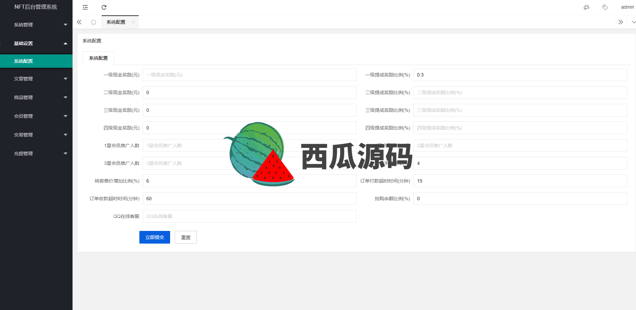Focus the 订单收款超时时间(分钟) input field

click(250, 199)
